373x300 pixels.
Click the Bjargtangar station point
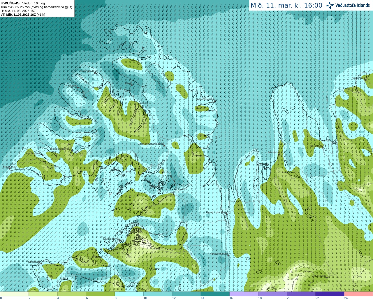point(10,169)
